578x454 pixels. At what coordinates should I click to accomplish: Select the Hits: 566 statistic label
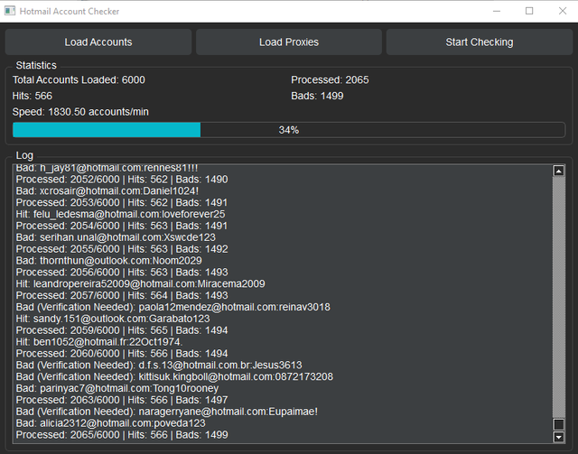(x=33, y=96)
